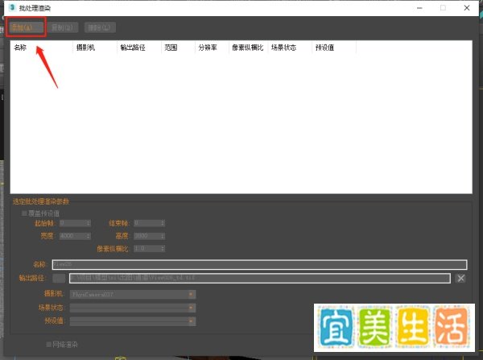
Task: Click the 像素纵横比 value field
Action: click(147, 248)
